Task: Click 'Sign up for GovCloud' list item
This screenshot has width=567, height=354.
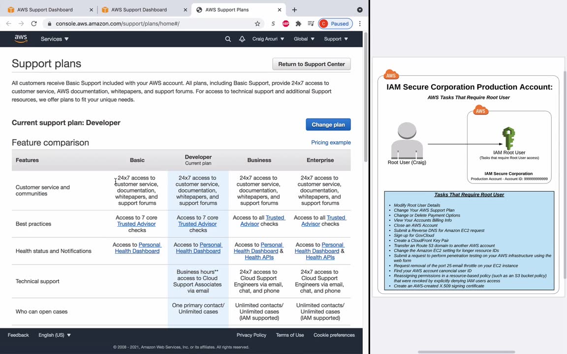Action: pos(413,236)
